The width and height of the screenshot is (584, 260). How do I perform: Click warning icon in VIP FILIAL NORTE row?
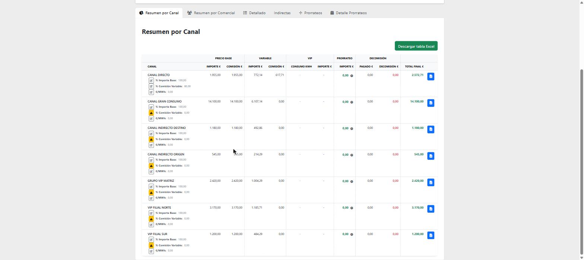tap(151, 219)
